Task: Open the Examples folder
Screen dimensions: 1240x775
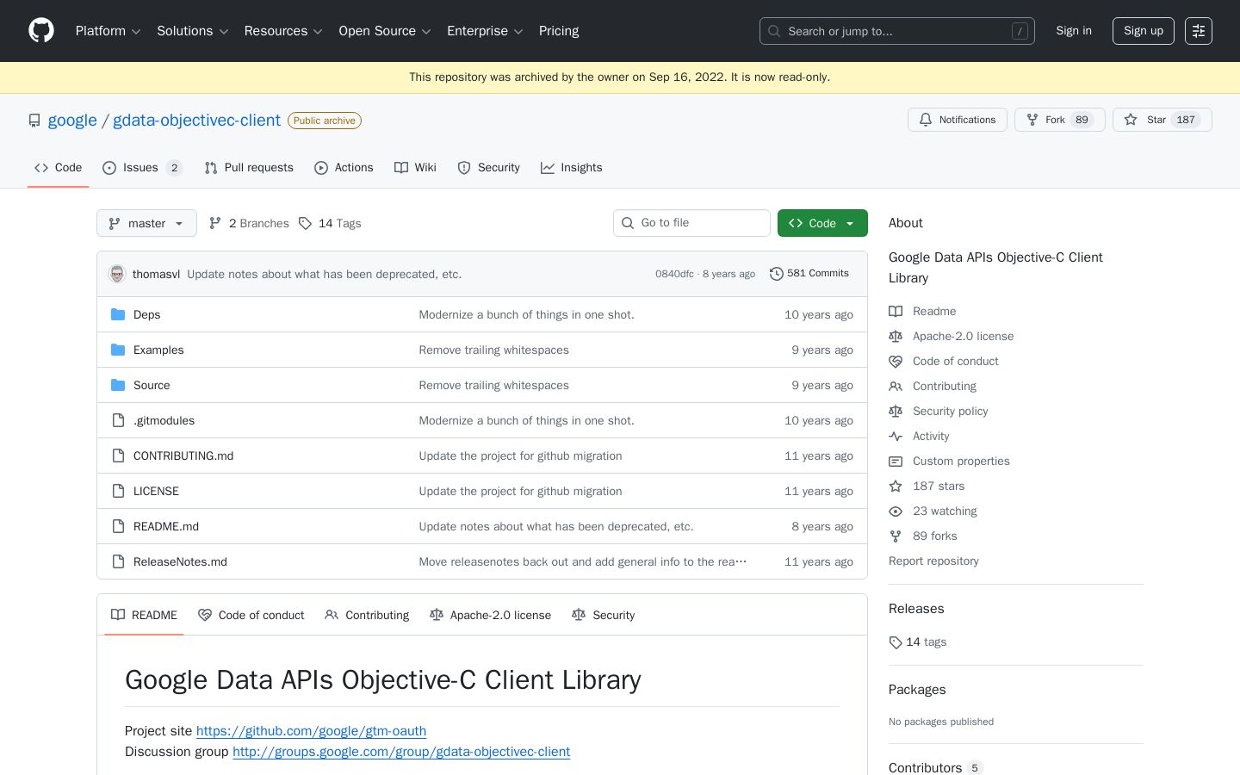Action: pos(158,350)
